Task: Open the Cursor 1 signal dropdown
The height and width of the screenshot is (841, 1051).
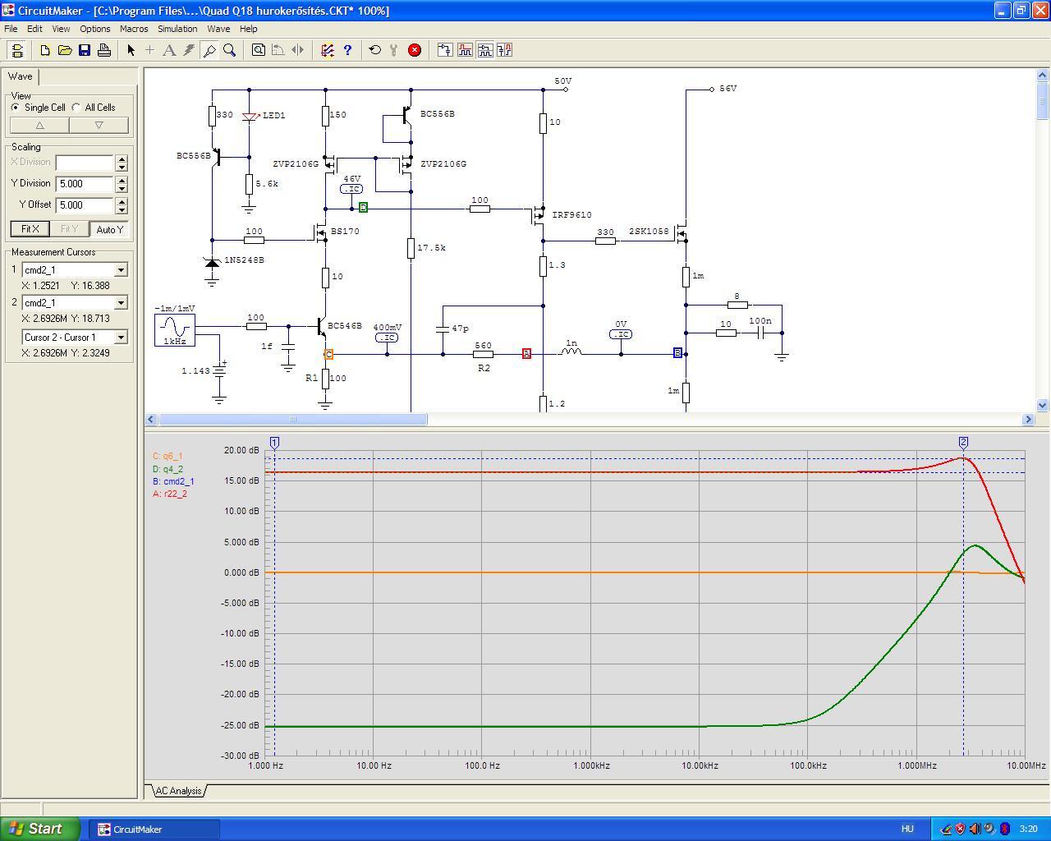Action: tap(121, 270)
